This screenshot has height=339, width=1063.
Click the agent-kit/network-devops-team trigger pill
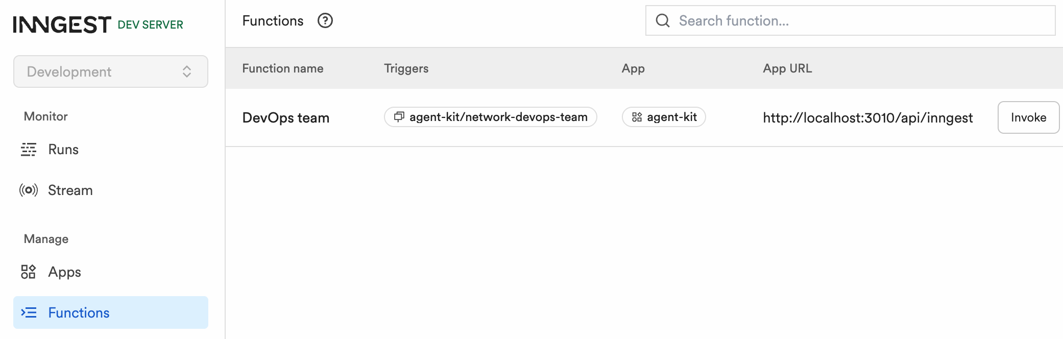[x=491, y=117]
